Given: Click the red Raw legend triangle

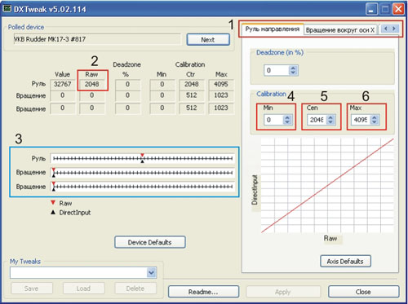Looking at the screenshot, I should (53, 203).
